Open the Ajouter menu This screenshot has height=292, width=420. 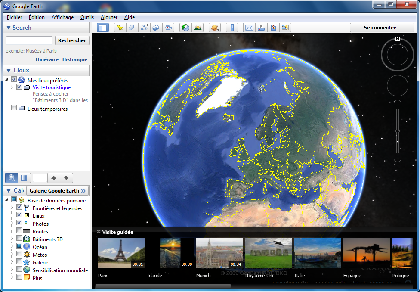pos(109,17)
